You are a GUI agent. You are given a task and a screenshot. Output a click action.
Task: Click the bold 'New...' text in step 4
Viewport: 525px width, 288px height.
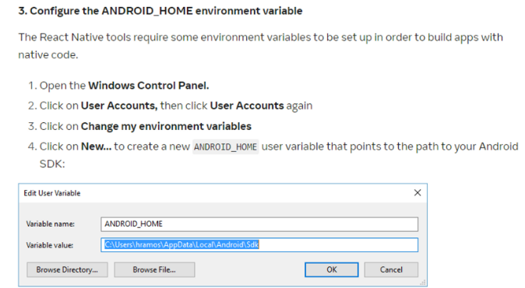tap(96, 146)
